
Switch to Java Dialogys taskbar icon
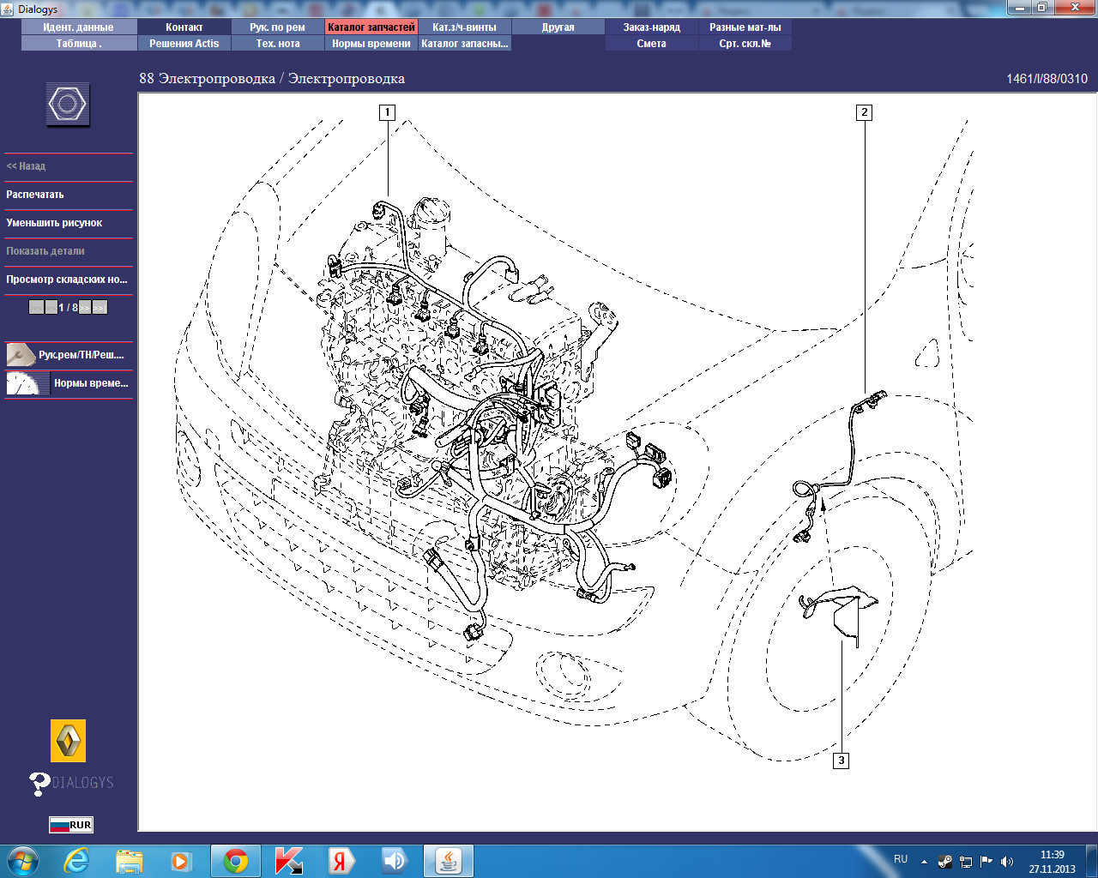tap(448, 861)
